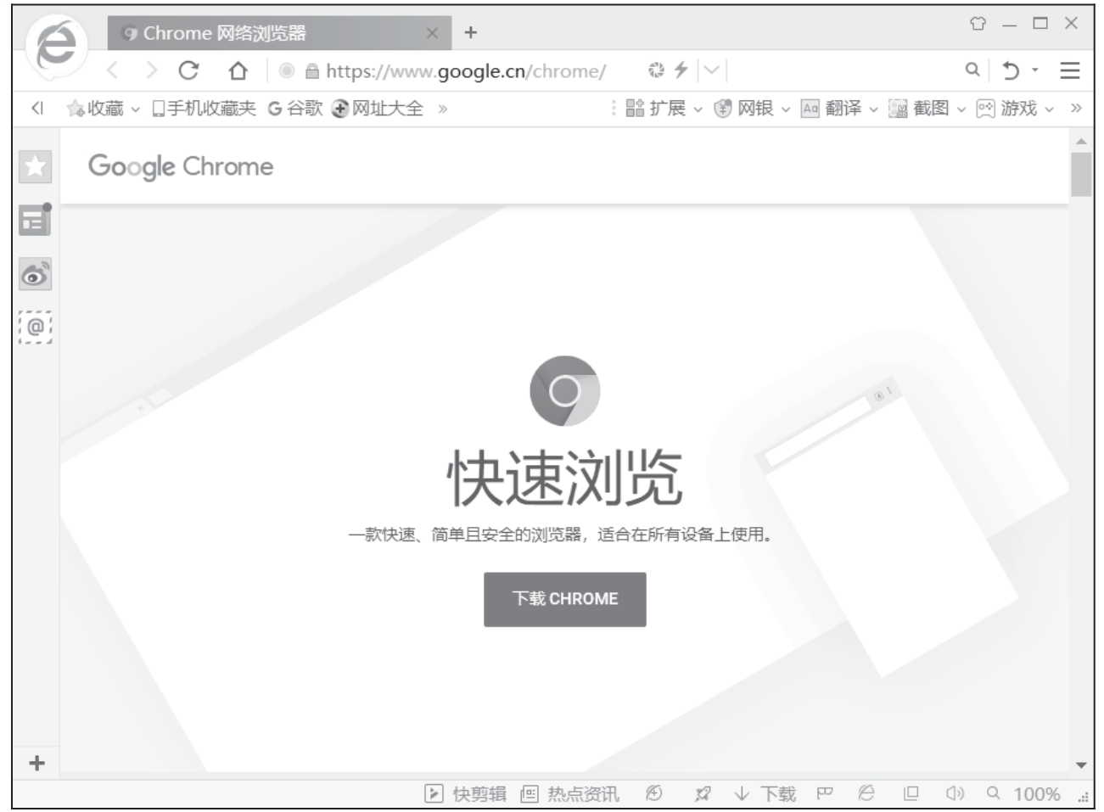
Task: Click the 360 browser logo
Action: [x=55, y=46]
